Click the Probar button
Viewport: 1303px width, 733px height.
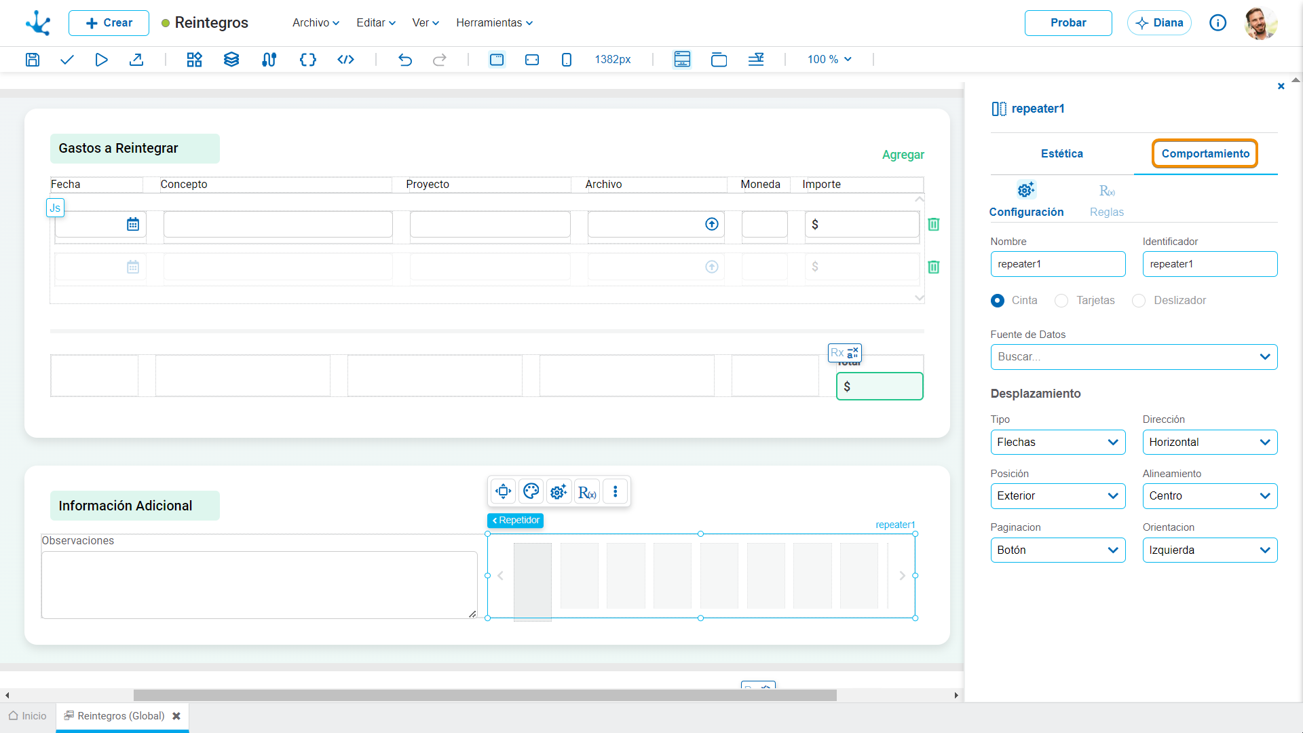[x=1068, y=23]
